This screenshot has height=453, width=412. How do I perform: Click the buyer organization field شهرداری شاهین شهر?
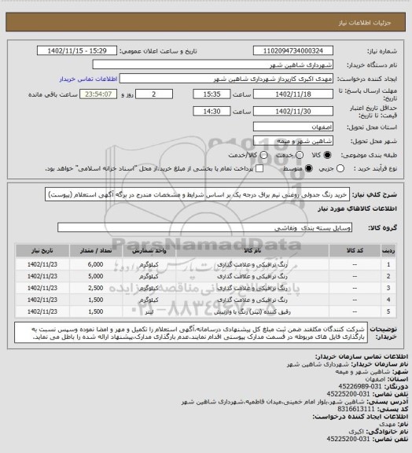[x=212, y=64]
